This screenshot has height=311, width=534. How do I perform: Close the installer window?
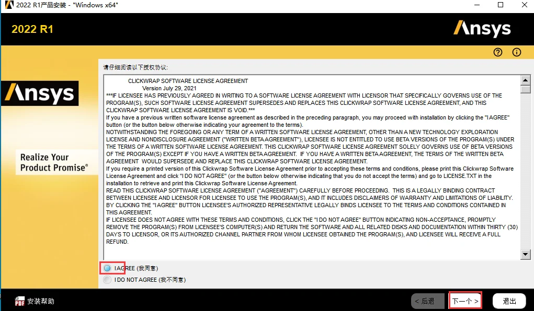525,5
